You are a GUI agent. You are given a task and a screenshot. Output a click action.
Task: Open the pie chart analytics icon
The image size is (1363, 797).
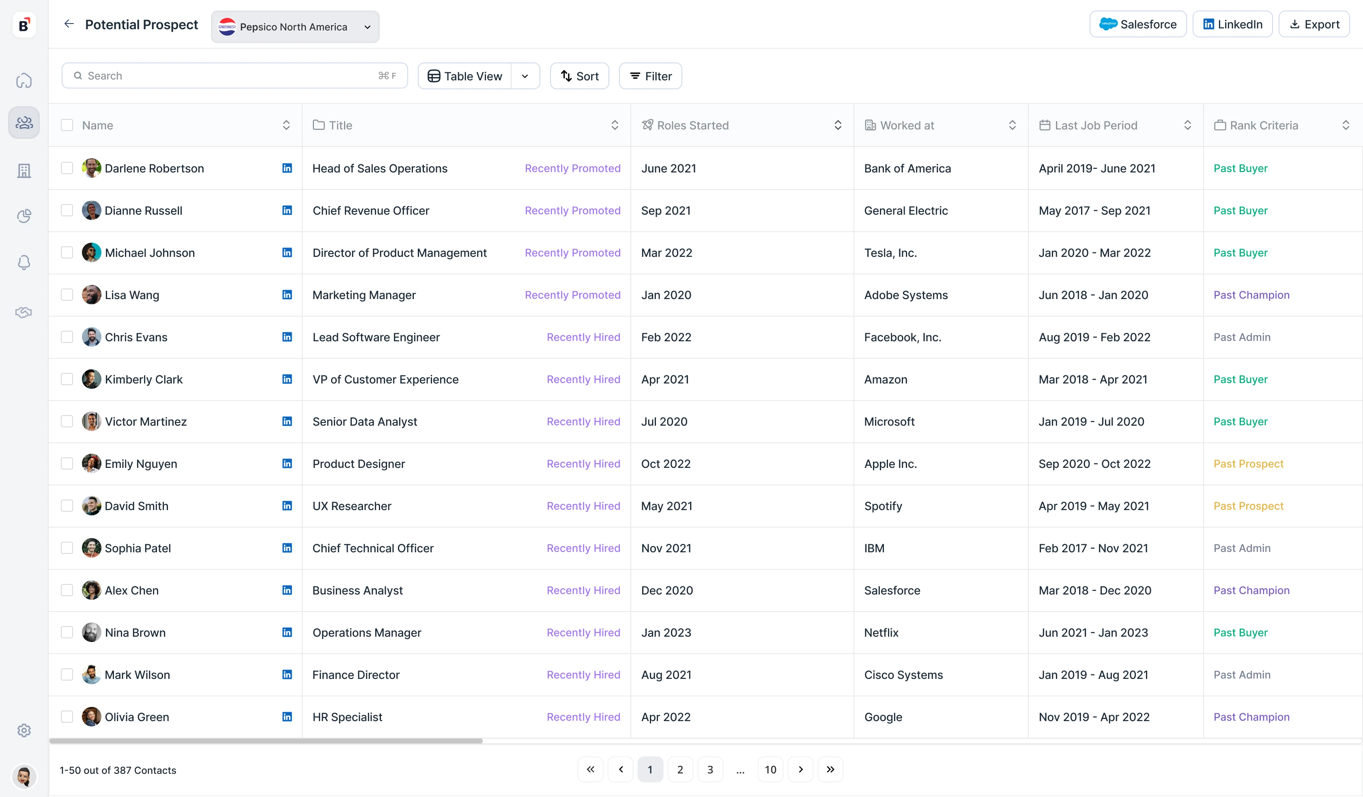coord(24,216)
